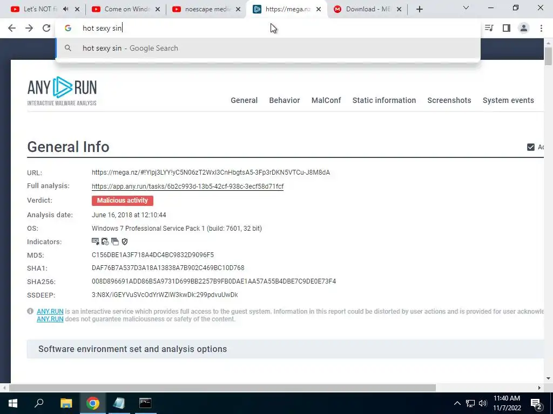The image size is (553, 414).
Task: Click the horizontal scrollbar thumb
Action: [222, 388]
